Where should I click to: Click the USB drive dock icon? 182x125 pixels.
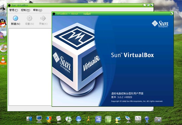128,119
